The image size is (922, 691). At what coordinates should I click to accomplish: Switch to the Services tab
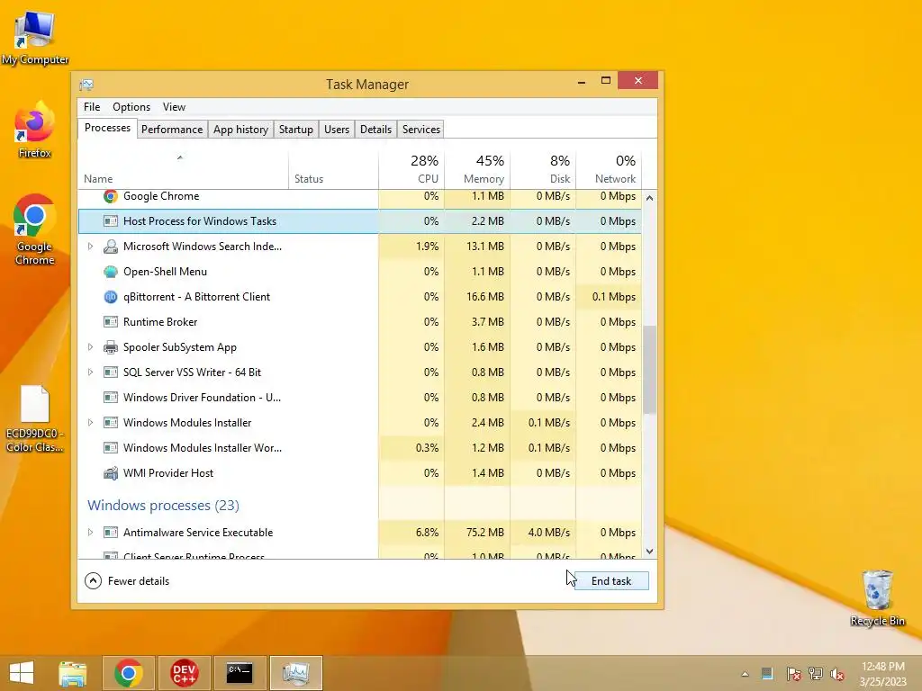421,130
